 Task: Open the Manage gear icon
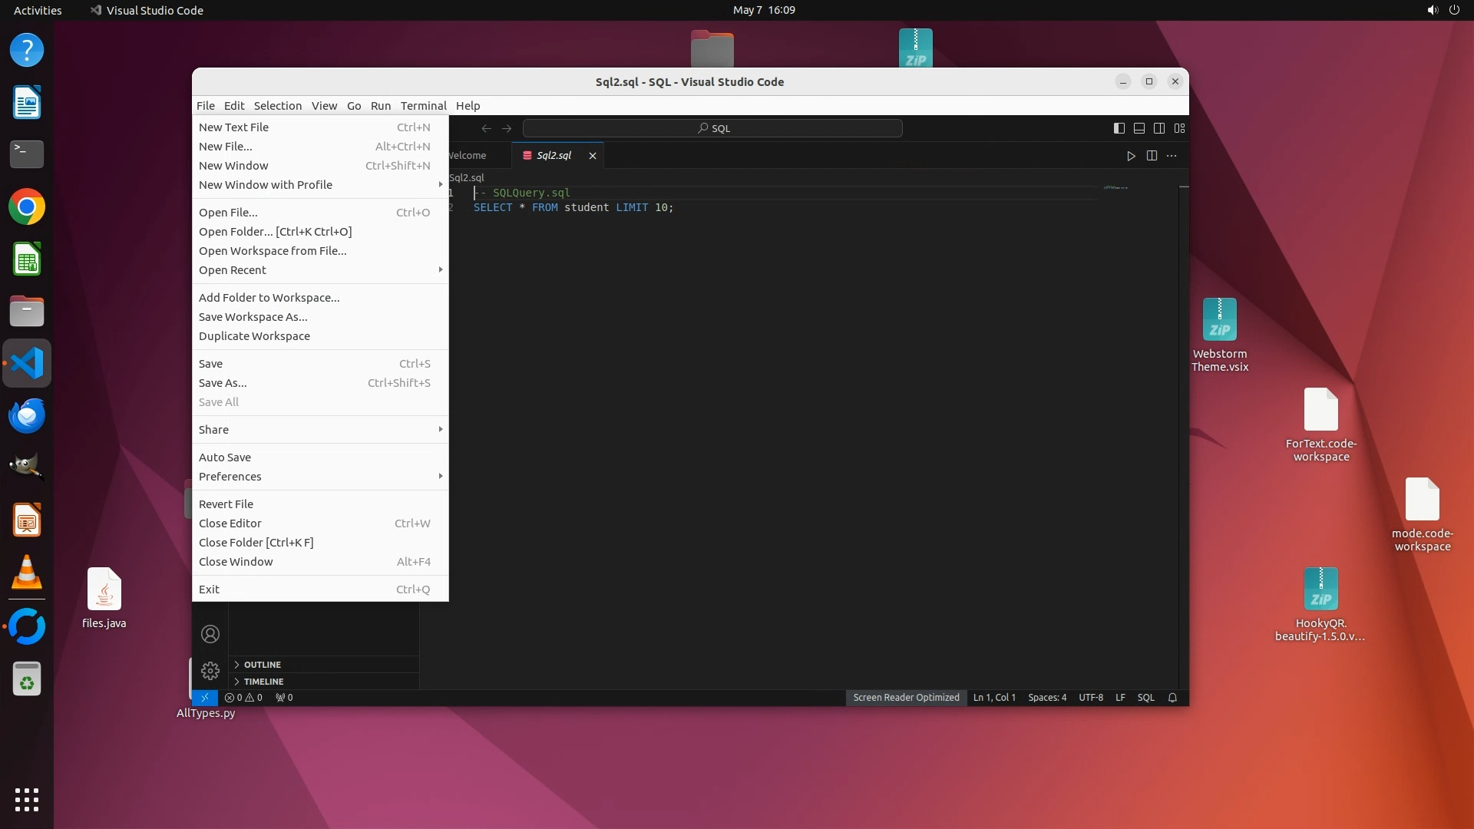[210, 671]
